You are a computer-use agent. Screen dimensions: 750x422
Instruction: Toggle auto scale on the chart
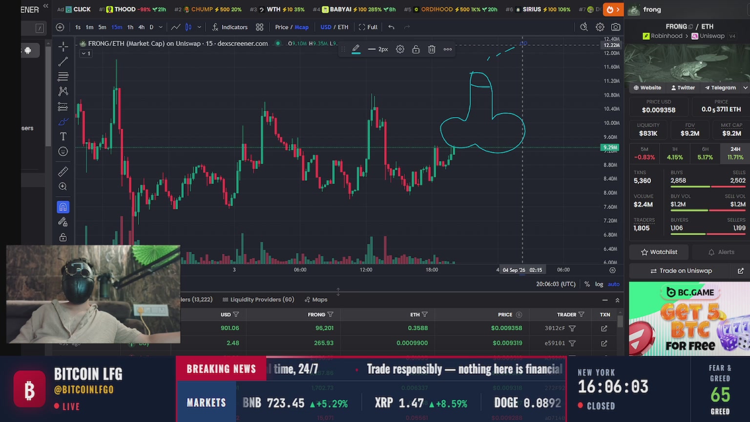pos(614,284)
